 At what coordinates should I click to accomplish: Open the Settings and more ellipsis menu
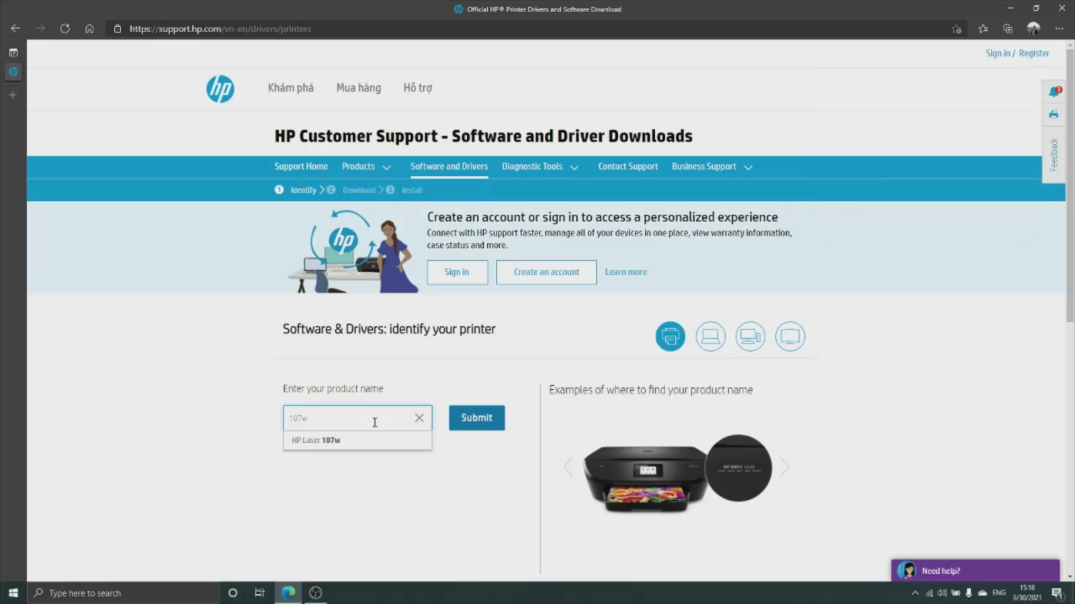point(1059,29)
